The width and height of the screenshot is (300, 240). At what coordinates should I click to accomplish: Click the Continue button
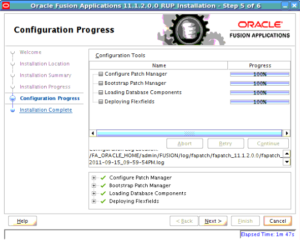(268, 144)
